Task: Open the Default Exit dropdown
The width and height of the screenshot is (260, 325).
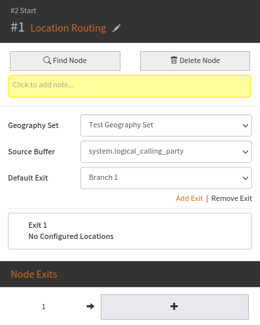Action: tap(166, 178)
